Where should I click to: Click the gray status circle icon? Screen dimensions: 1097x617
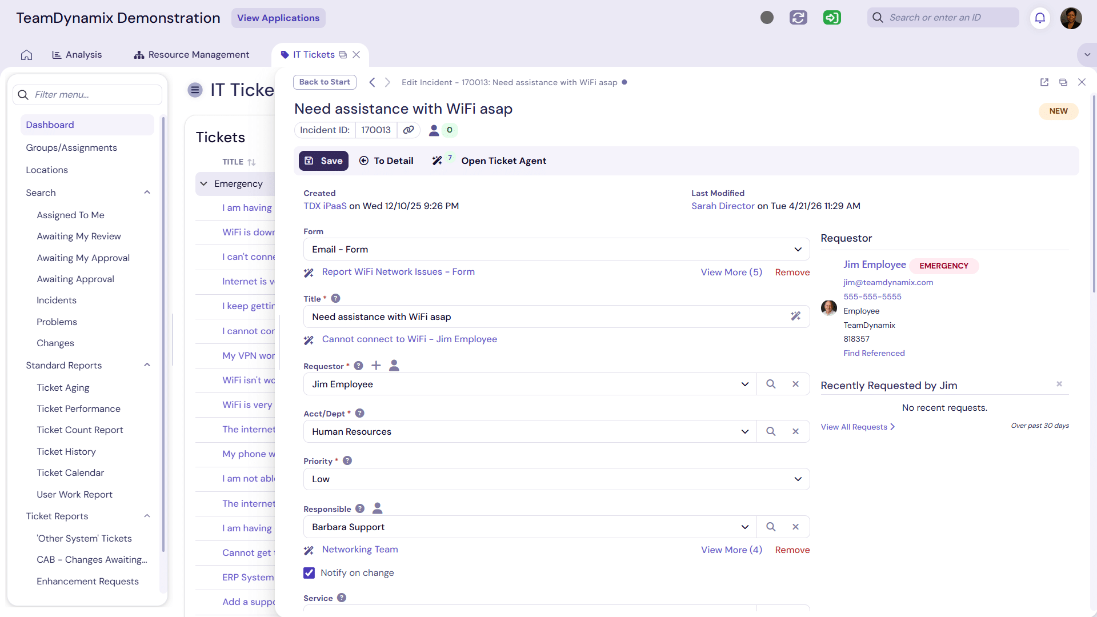767,18
